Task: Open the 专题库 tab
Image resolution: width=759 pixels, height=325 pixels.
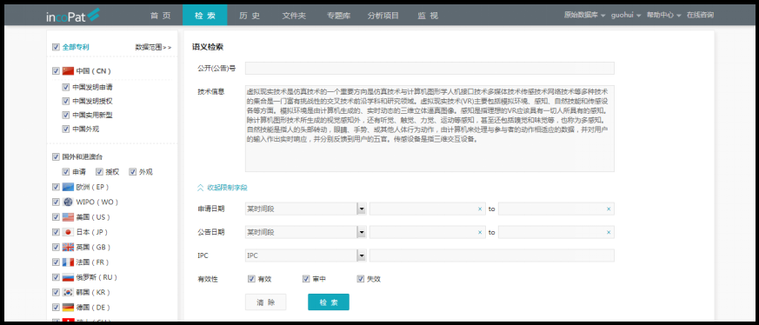Action: 338,16
